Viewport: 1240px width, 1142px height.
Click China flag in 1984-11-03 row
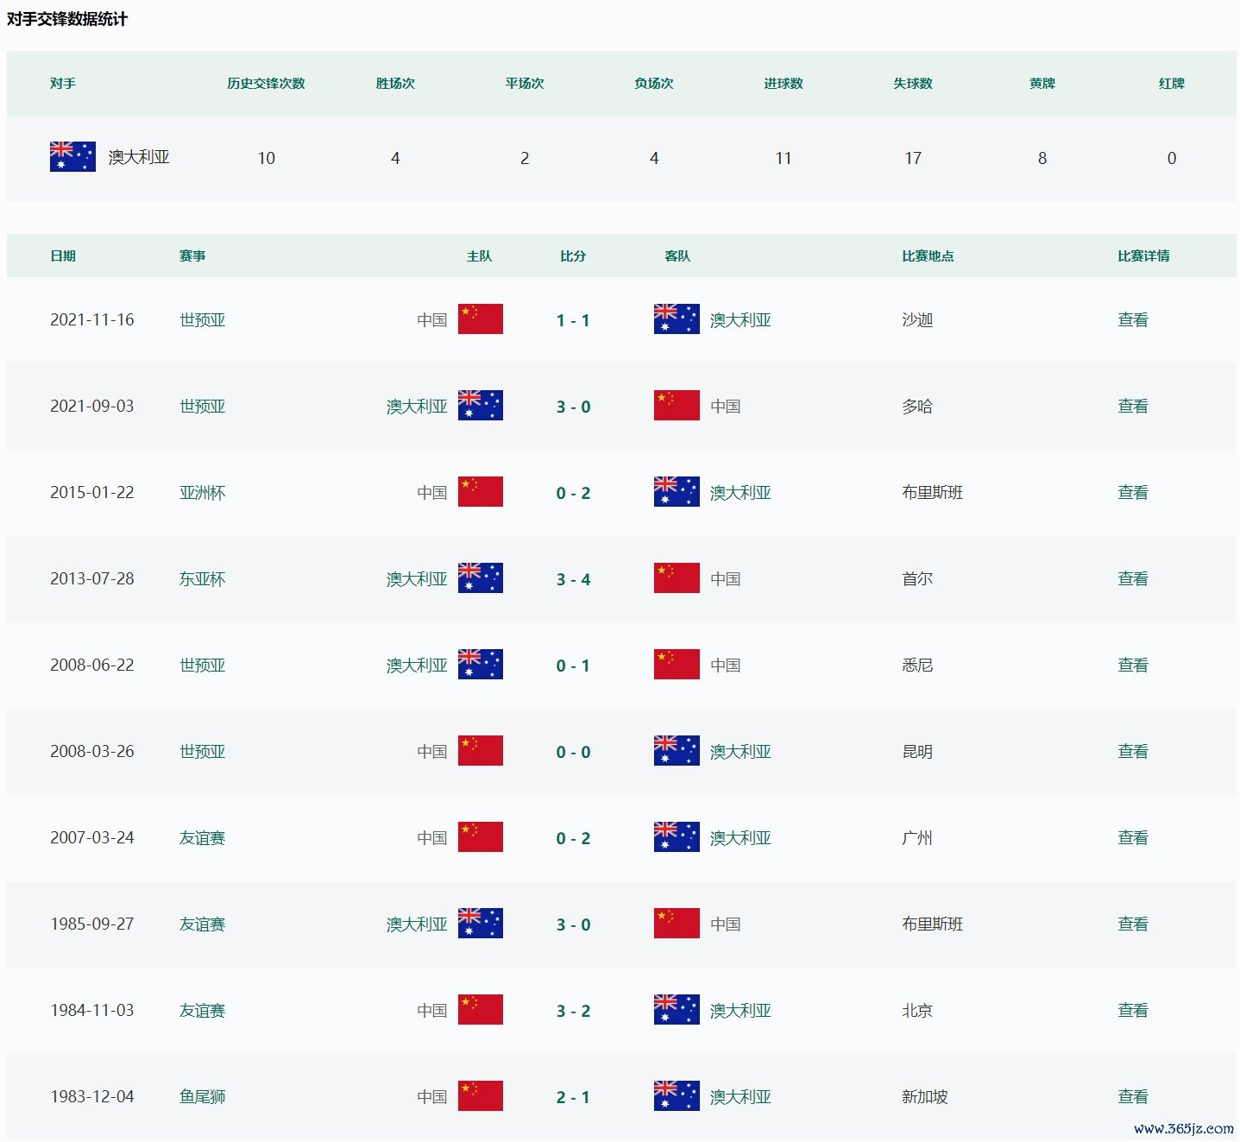coord(481,1010)
